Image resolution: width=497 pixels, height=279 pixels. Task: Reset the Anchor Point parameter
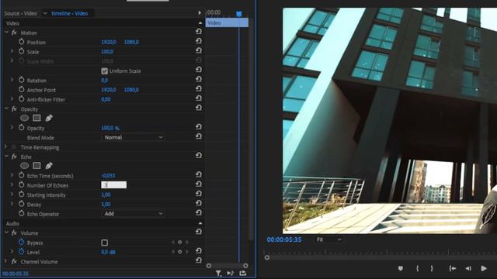pyautogui.click(x=199, y=88)
